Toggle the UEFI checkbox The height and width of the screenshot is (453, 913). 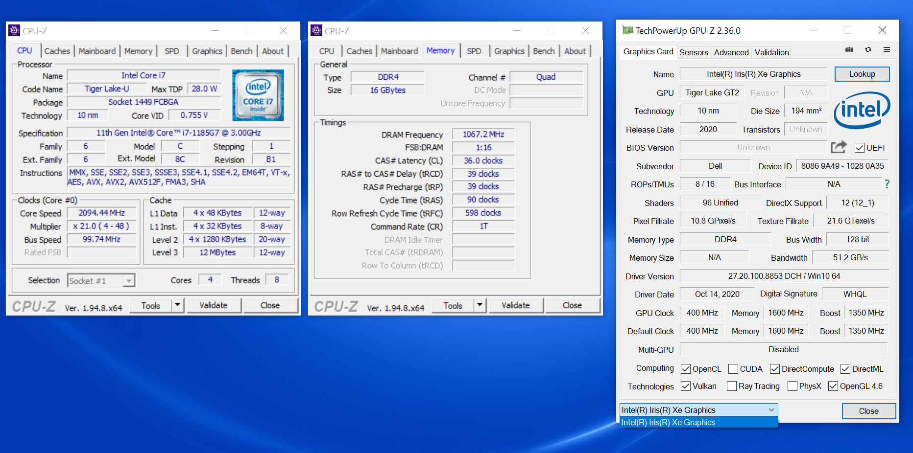(x=860, y=148)
